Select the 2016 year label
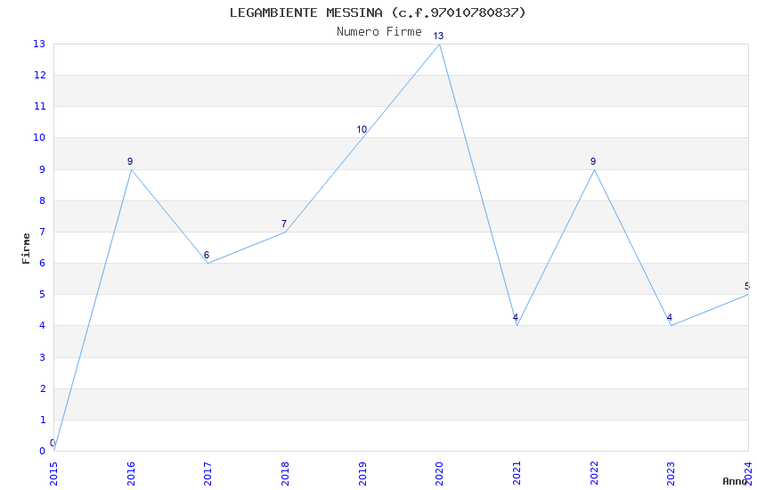 pyautogui.click(x=131, y=474)
